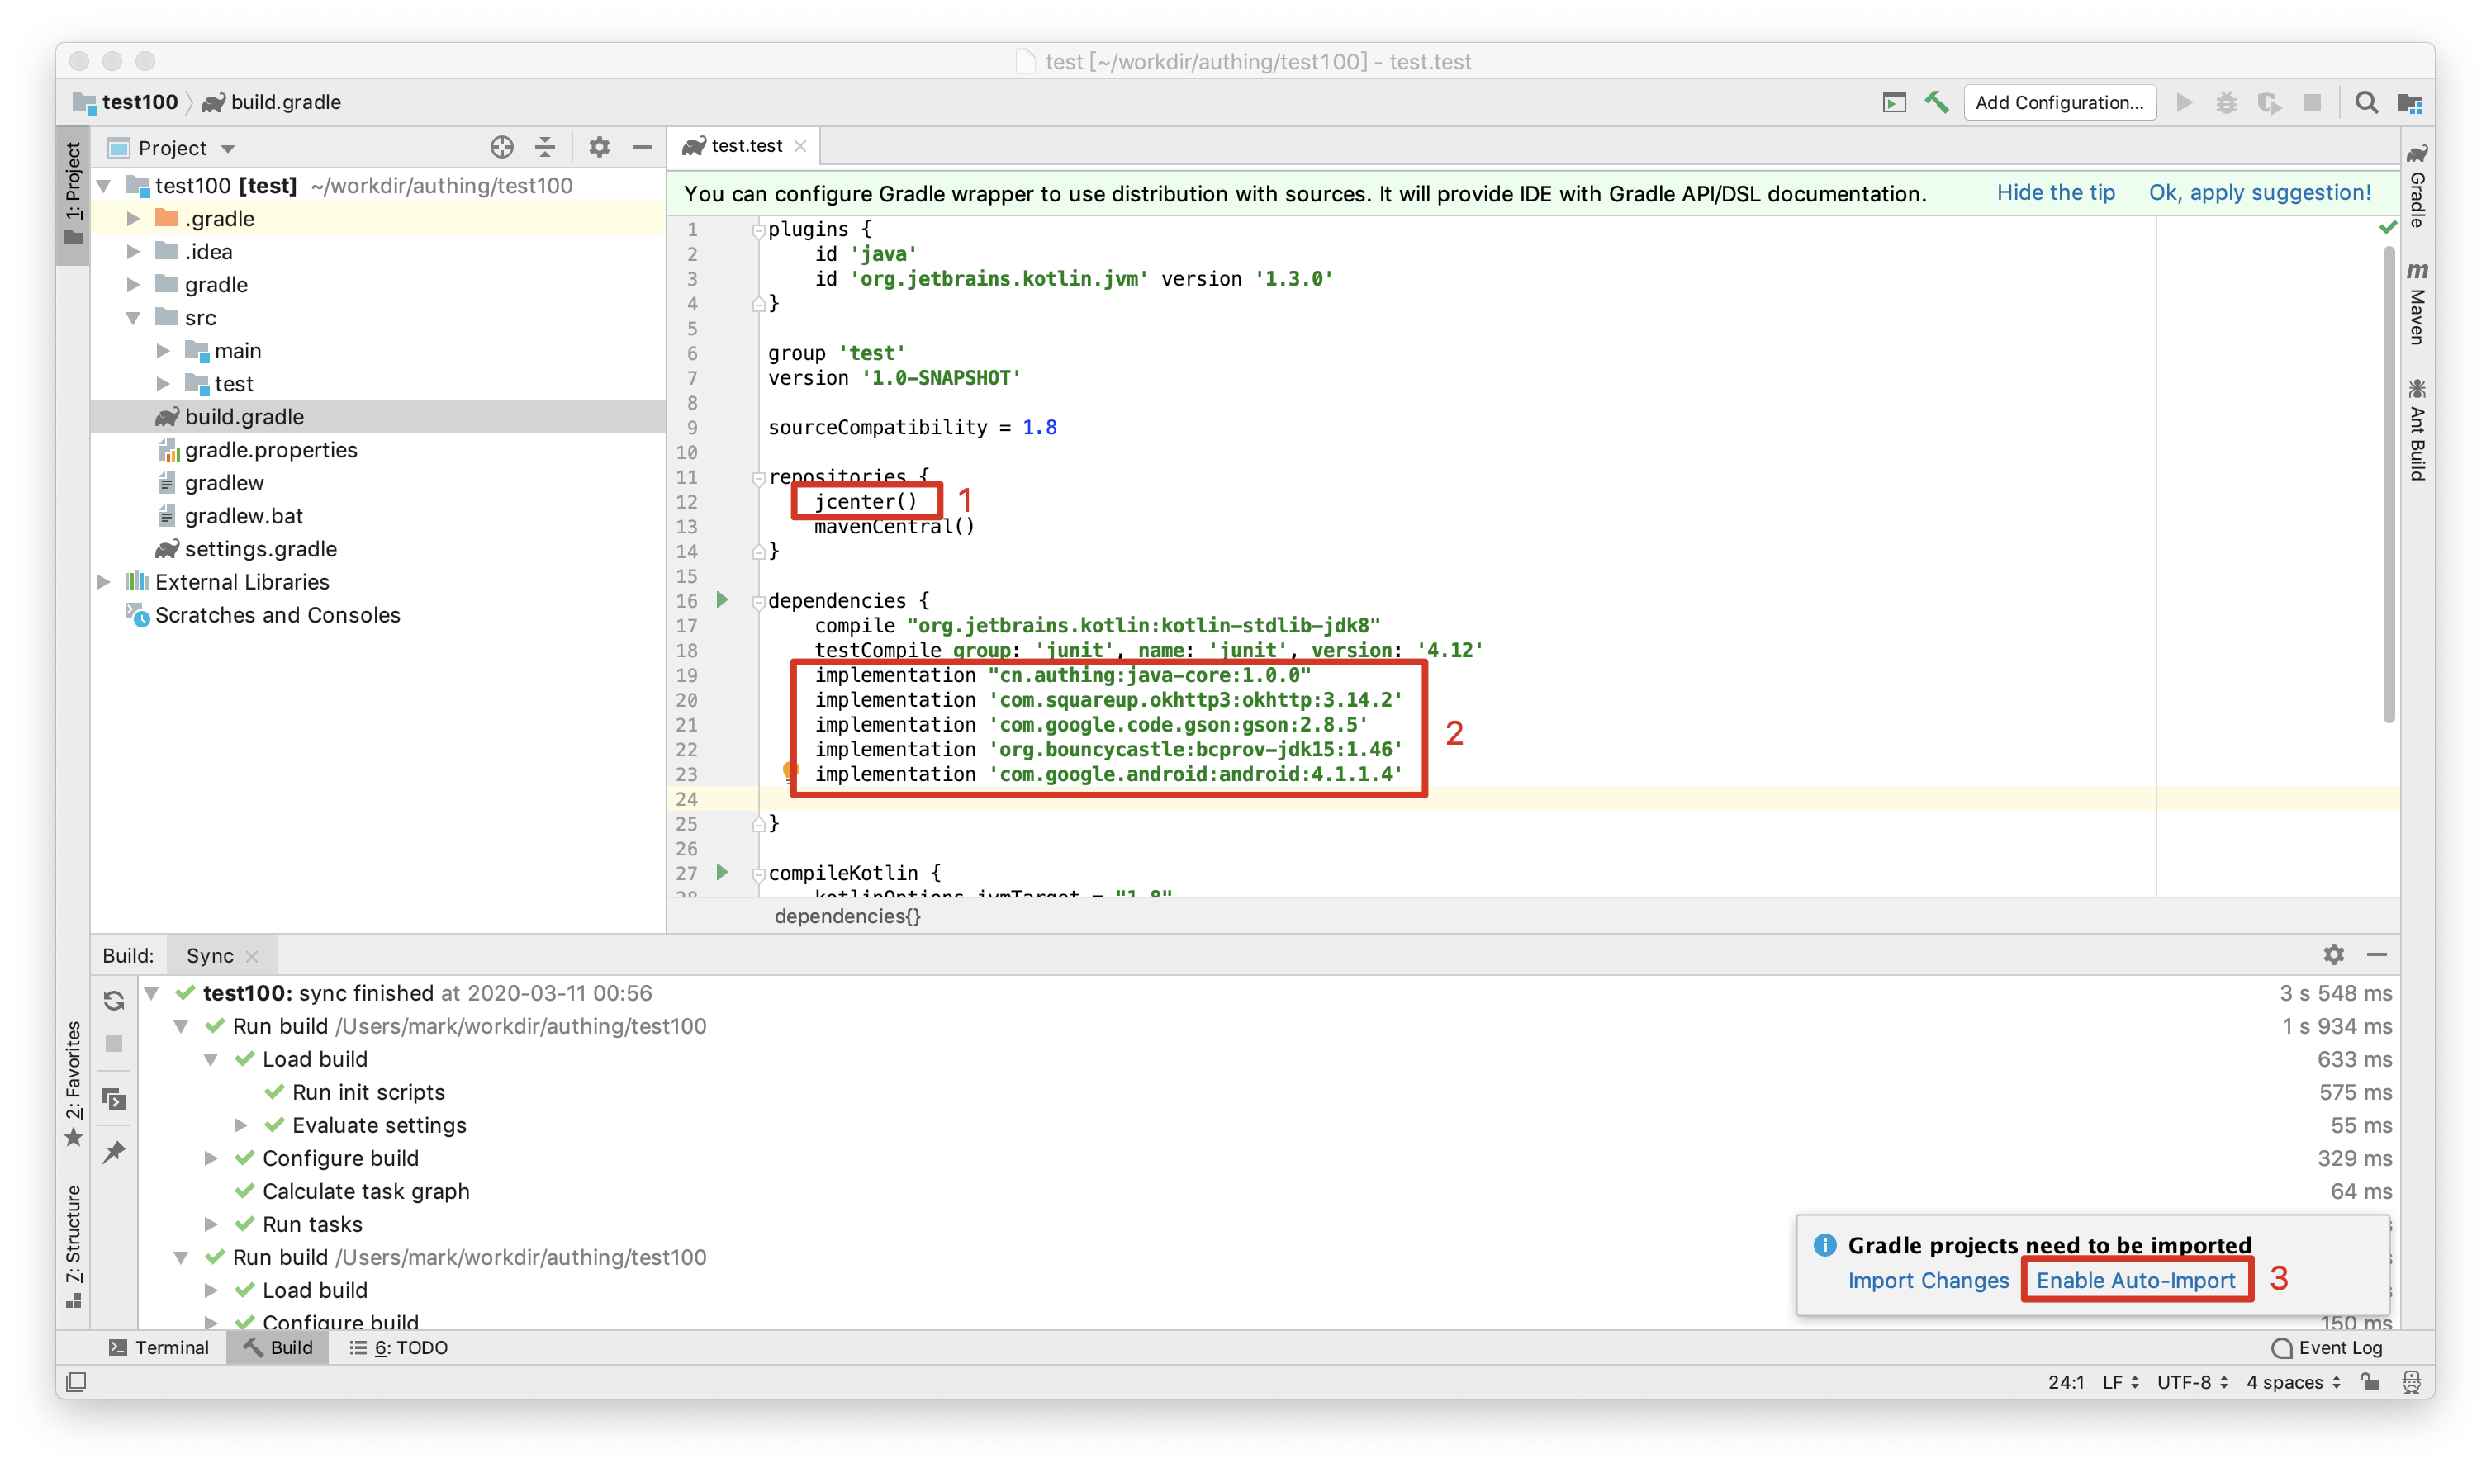2491x1468 pixels.
Task: Collapse all in Project panel
Action: pyautogui.click(x=545, y=146)
